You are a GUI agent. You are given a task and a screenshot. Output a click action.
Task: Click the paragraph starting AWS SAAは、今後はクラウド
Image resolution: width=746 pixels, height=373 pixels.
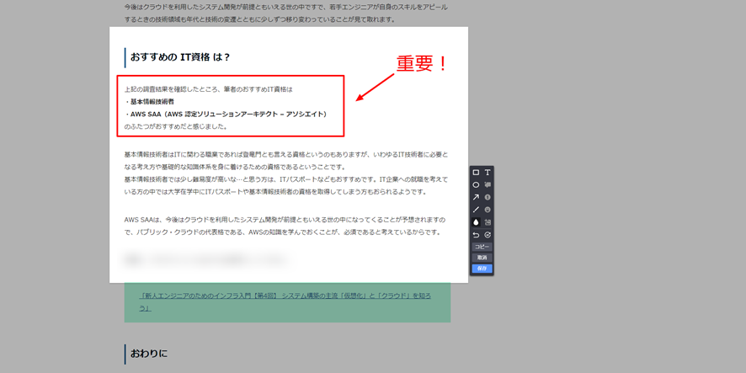tap(285, 226)
